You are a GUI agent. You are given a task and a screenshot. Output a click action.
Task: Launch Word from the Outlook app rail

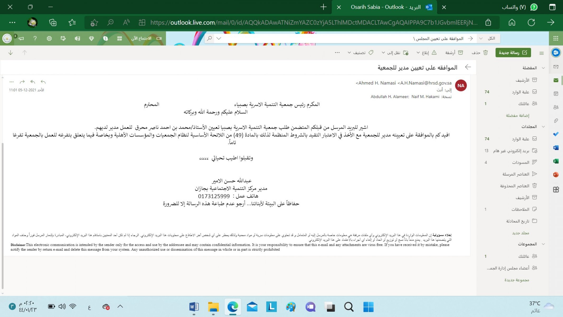pyautogui.click(x=556, y=148)
